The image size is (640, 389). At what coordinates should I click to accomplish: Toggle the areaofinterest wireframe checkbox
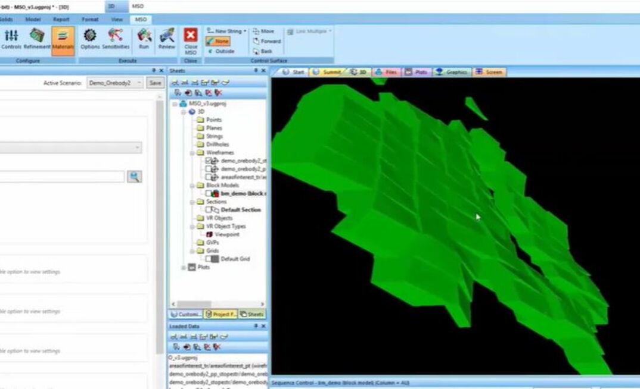tap(209, 175)
